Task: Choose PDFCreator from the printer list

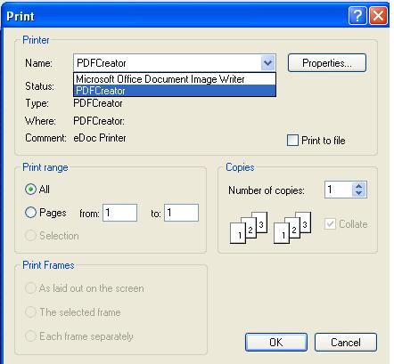Action: (175, 91)
